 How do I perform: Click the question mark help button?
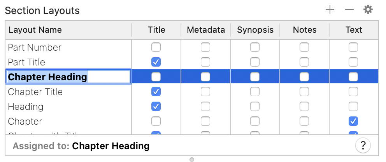363,146
